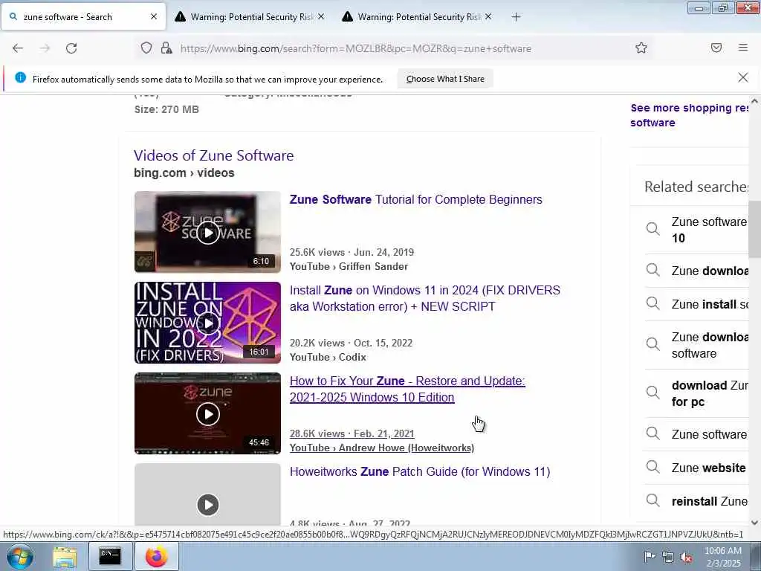Click the taskbar clock showing 10:06 AM

tap(723, 557)
